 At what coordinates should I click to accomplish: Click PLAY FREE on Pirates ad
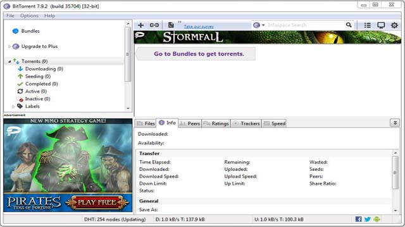tap(97, 202)
